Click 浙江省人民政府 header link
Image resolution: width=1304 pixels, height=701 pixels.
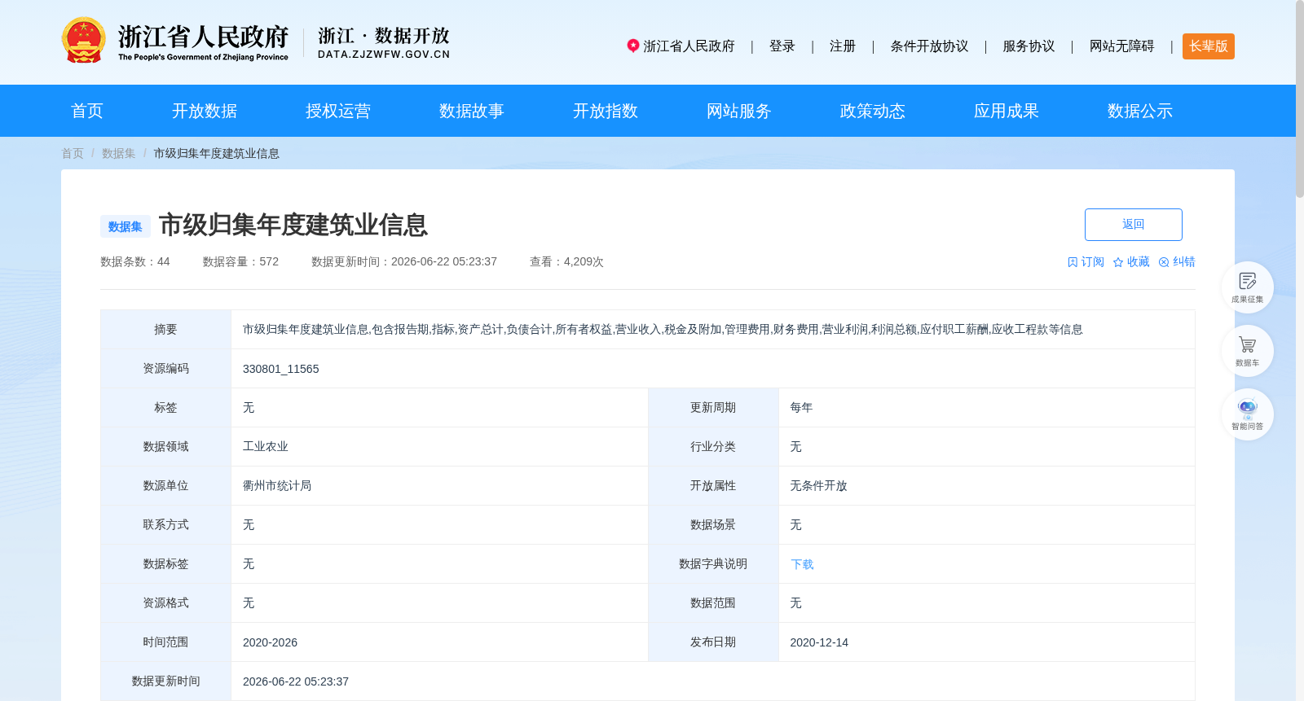pos(689,46)
